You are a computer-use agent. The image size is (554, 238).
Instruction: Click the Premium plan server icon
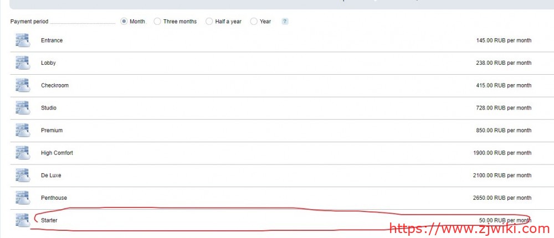pyautogui.click(x=22, y=131)
